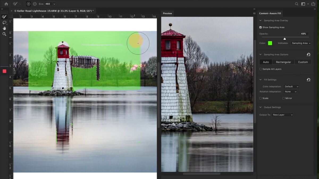
Task: Select the Keller Road Lighthouse document tab
Action: (x=53, y=11)
